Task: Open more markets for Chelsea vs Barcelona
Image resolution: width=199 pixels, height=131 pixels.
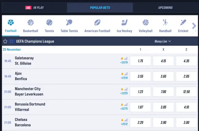Action: pos(124,124)
